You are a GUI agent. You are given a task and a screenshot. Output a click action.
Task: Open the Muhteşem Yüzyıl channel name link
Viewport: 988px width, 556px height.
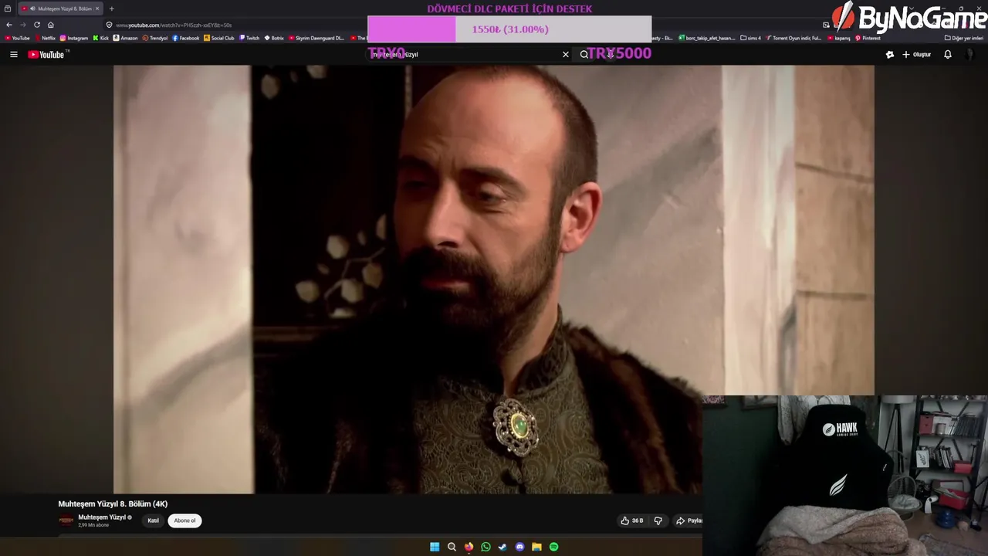pyautogui.click(x=102, y=517)
